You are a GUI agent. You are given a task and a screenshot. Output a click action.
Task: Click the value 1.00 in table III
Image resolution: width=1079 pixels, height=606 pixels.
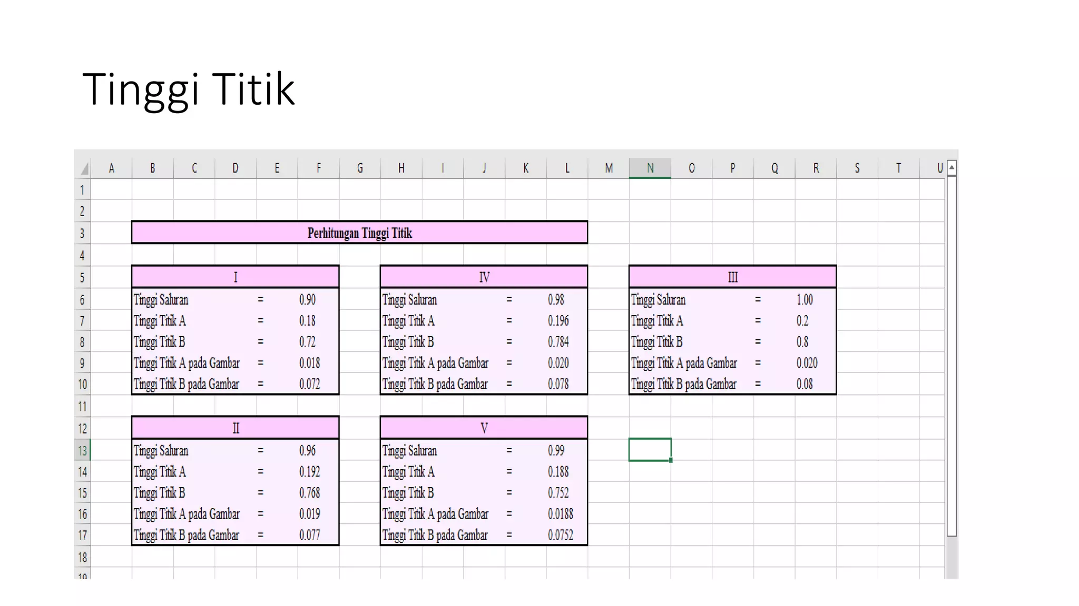[805, 300]
